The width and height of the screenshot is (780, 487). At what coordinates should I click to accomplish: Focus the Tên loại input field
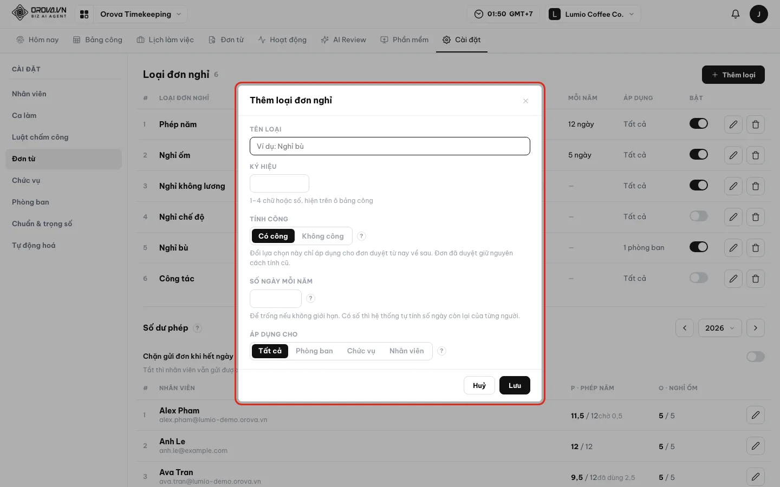[x=390, y=146]
